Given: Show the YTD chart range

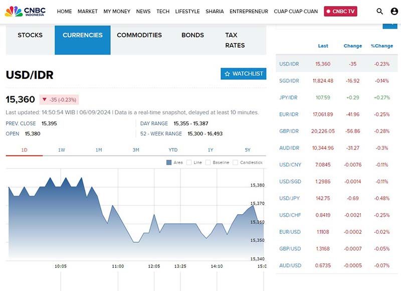Looking at the screenshot, I should [173, 150].
